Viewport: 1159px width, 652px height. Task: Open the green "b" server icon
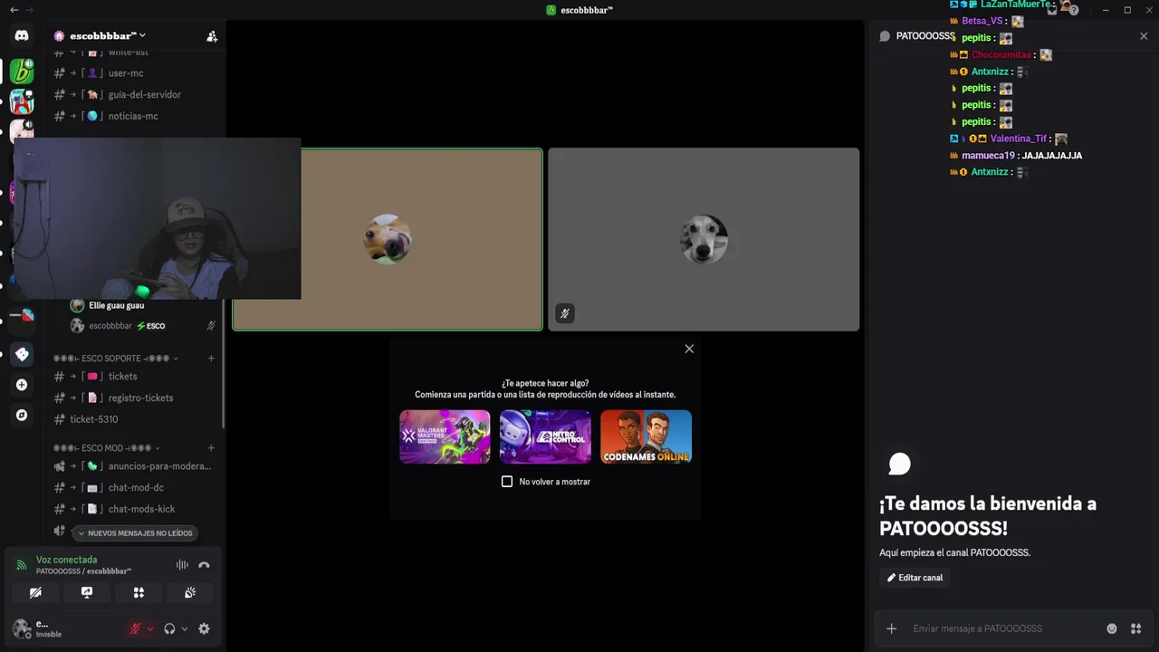click(x=22, y=71)
